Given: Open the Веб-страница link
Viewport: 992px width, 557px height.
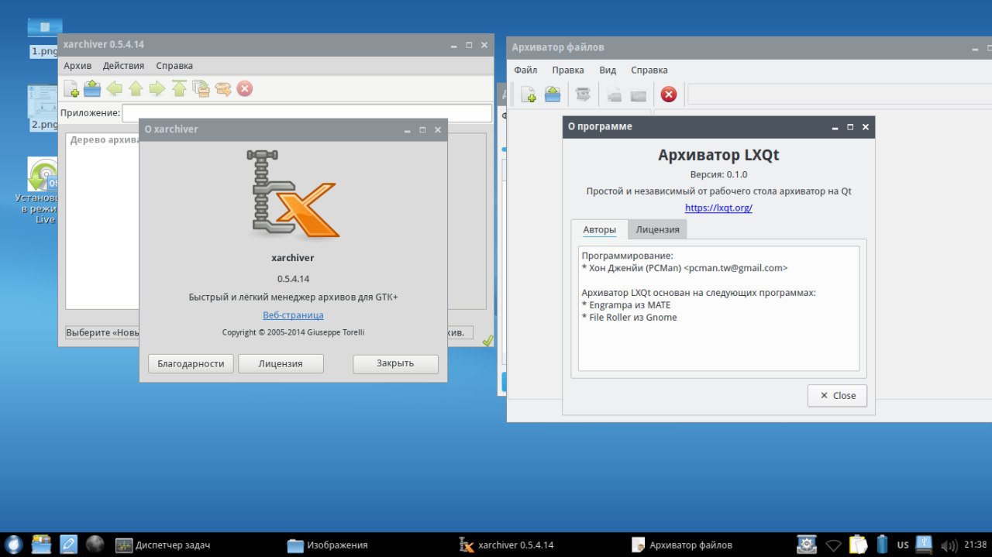Looking at the screenshot, I should (x=293, y=315).
